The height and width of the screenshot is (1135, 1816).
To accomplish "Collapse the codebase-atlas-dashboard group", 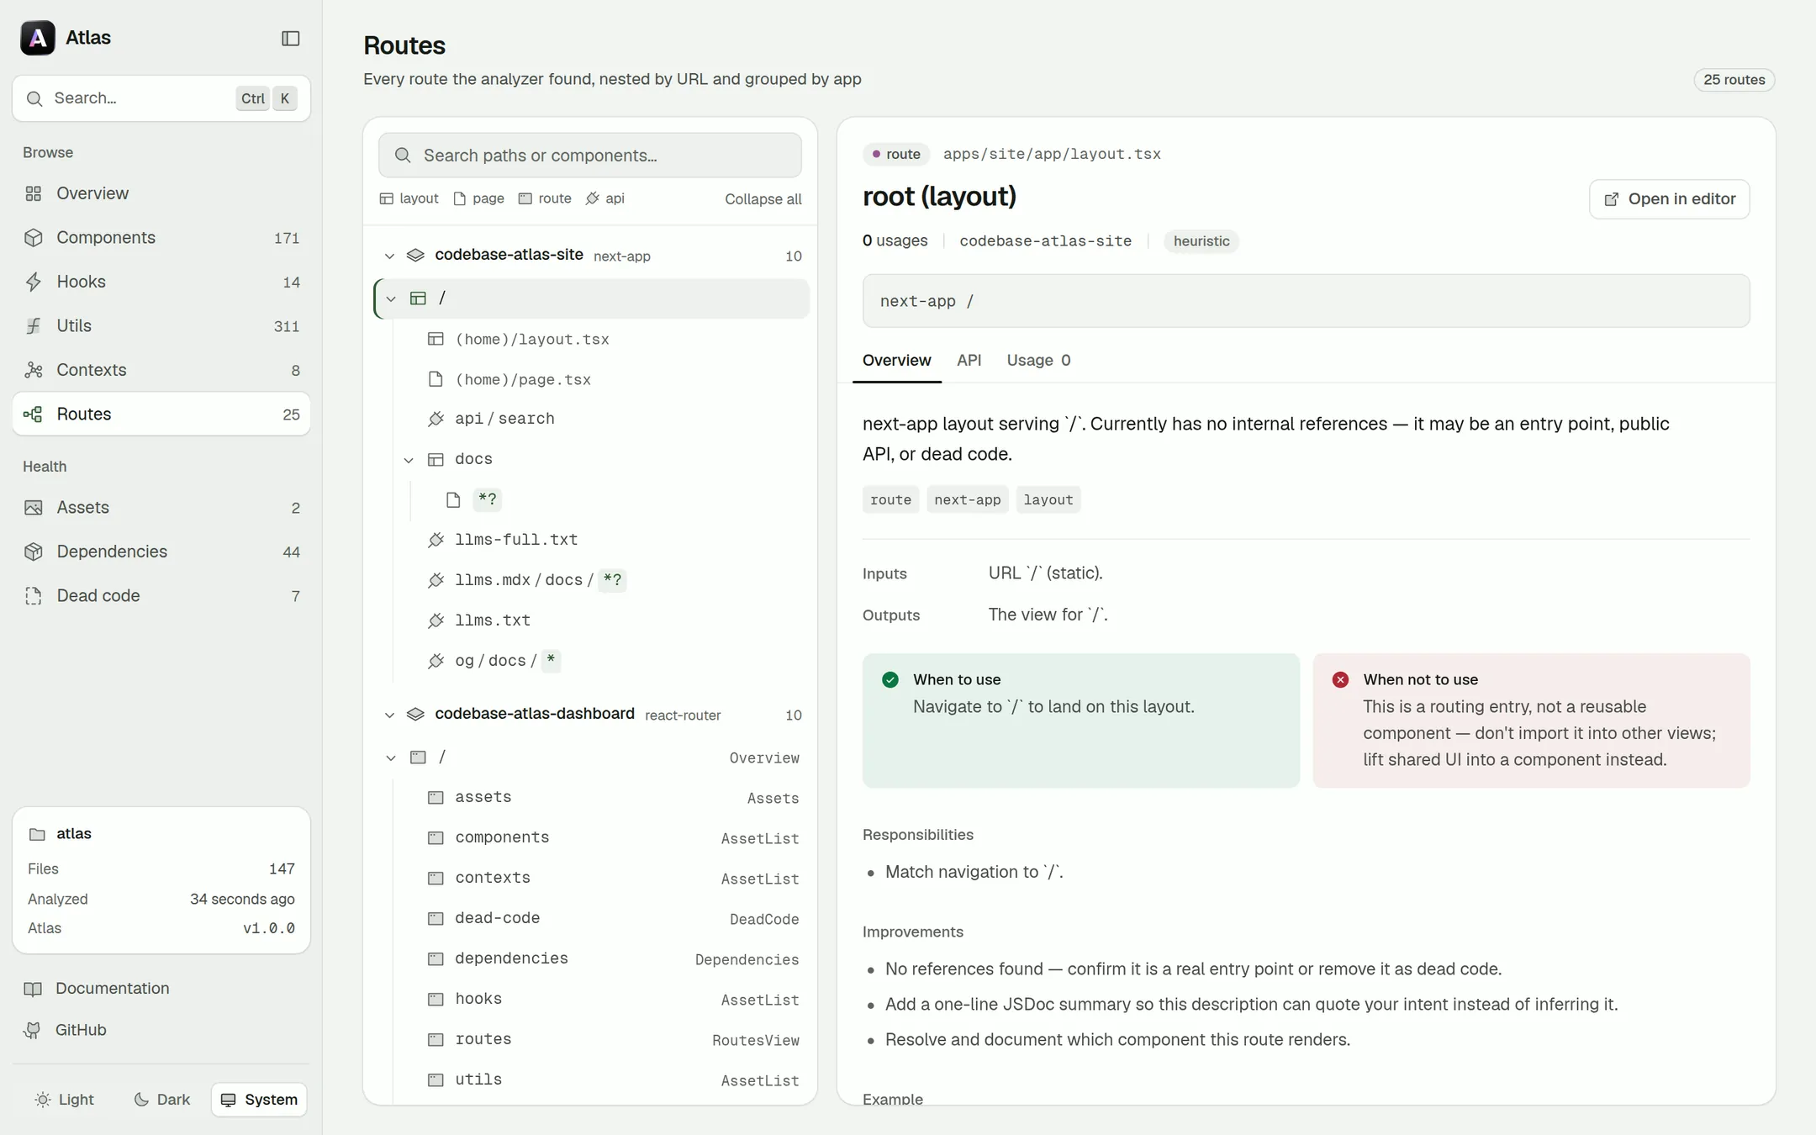I will tap(389, 715).
